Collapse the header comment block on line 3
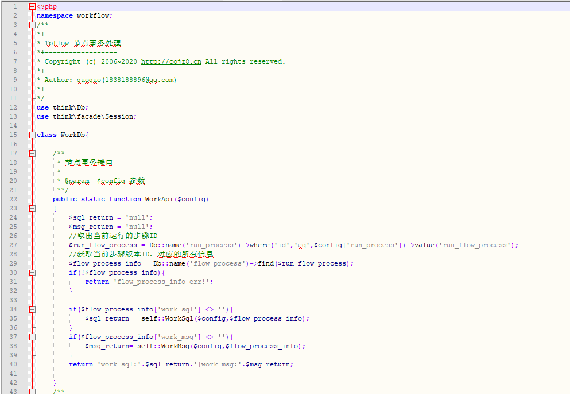Screen dimensions: 570x394 tap(32, 25)
